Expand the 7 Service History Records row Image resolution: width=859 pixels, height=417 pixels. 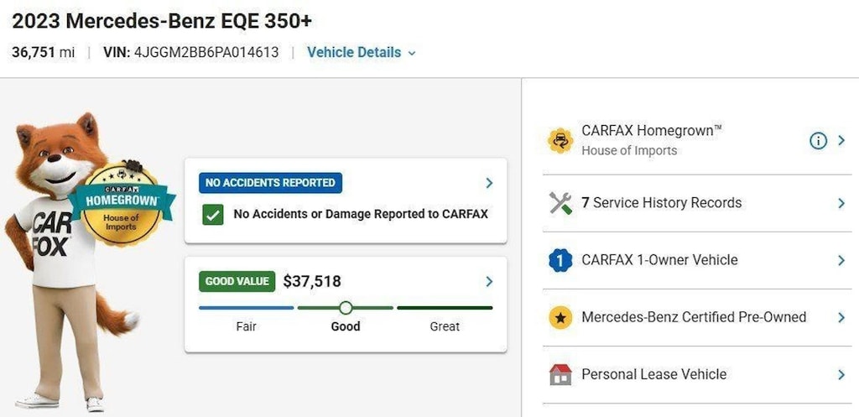pyautogui.click(x=697, y=203)
